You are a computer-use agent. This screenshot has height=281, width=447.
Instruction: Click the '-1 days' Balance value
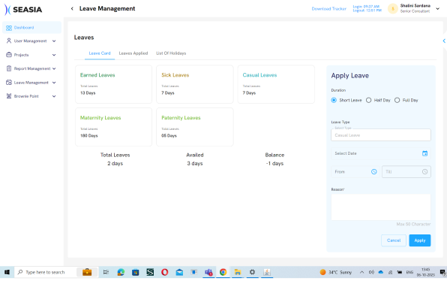[274, 163]
